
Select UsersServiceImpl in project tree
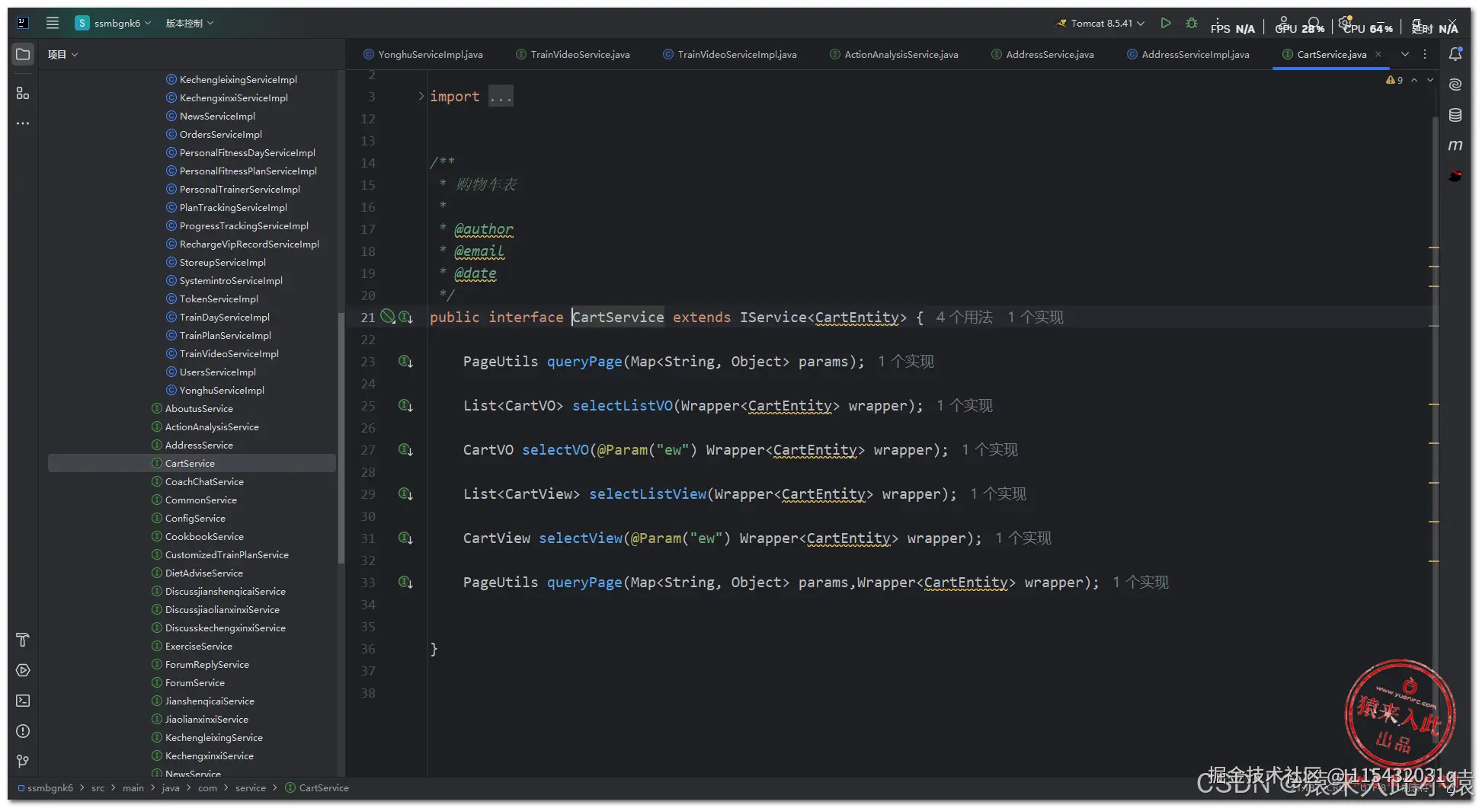[x=217, y=372]
